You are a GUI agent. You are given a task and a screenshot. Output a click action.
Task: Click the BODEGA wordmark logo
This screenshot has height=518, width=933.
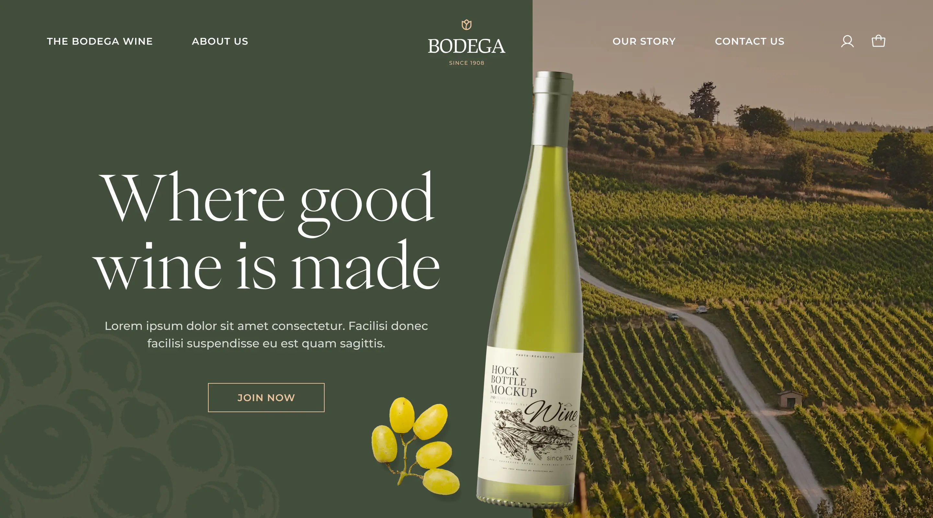466,46
